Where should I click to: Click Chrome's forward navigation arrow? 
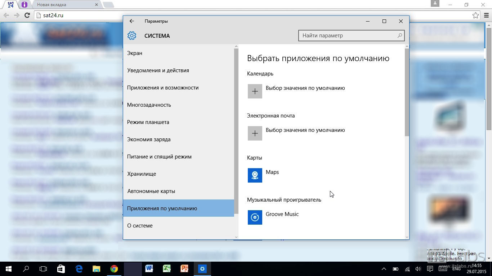(17, 15)
